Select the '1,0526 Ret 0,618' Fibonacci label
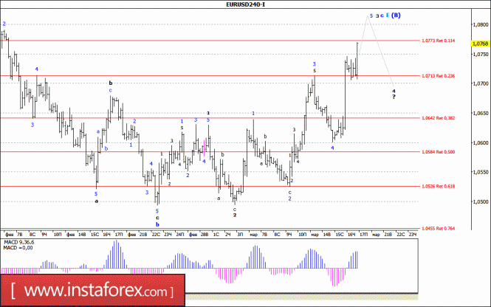 [x=439, y=186]
